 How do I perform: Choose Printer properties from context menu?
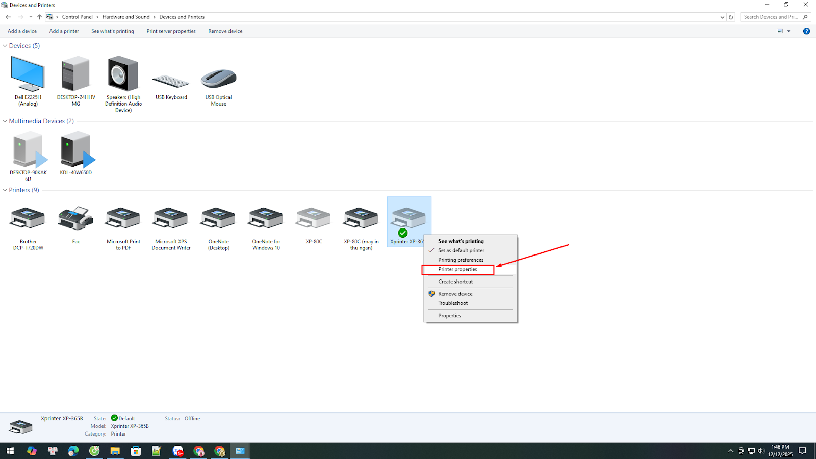click(457, 269)
